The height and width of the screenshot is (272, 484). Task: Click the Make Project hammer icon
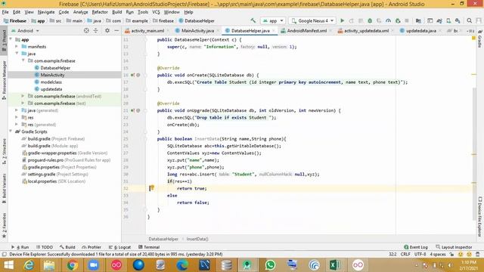pos(253,20)
